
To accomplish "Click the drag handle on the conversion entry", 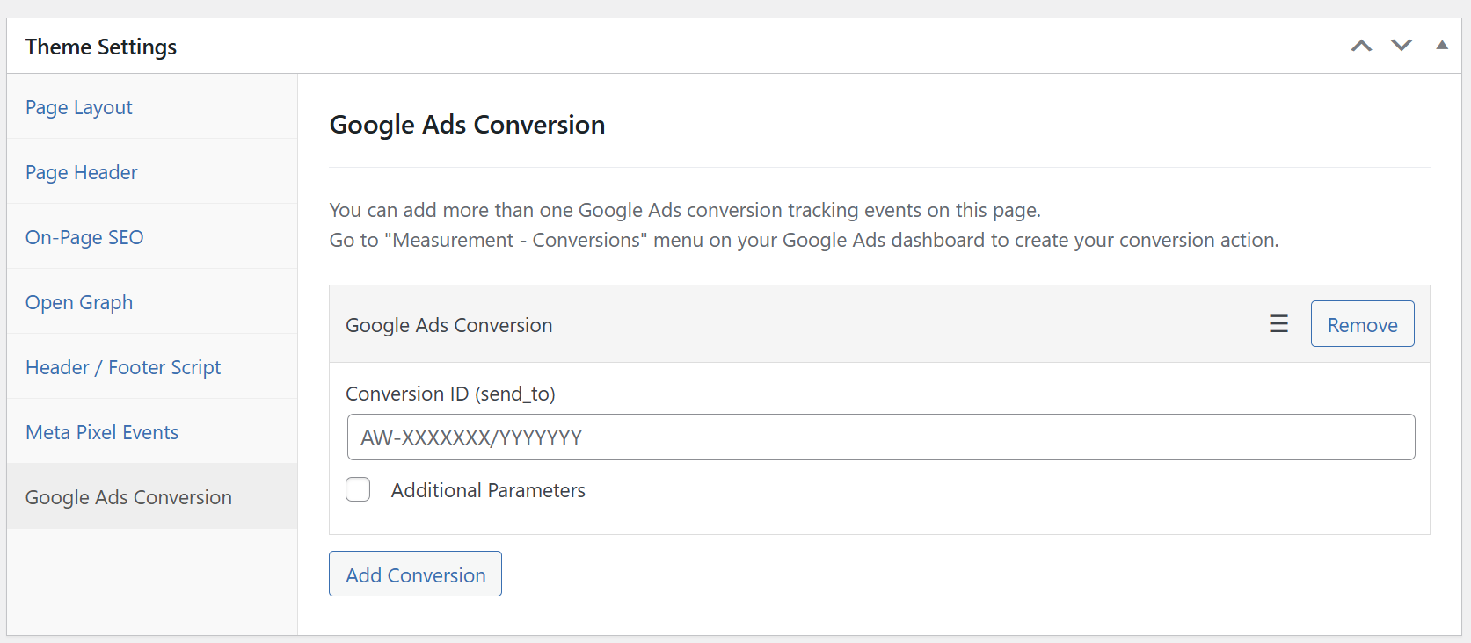I will pos(1278,323).
